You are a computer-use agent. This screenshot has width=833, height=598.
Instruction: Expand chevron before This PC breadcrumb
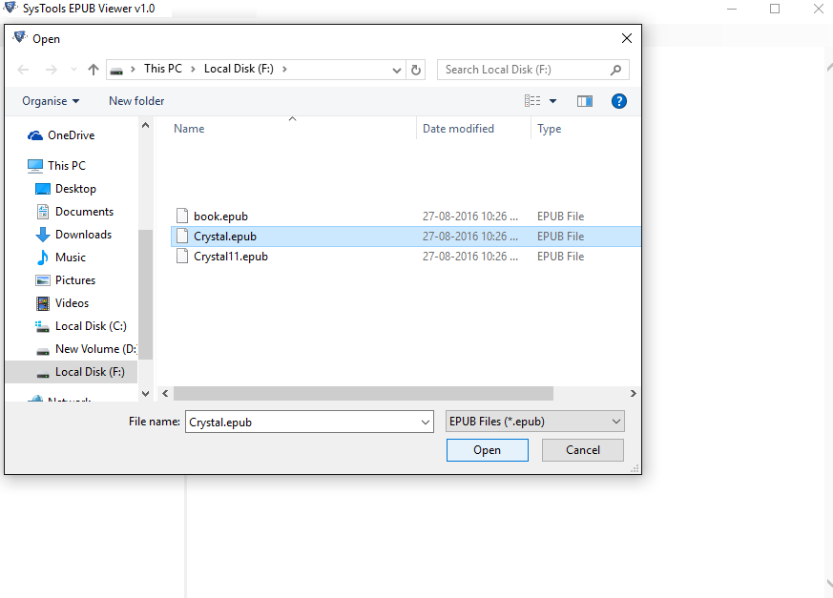pyautogui.click(x=133, y=69)
